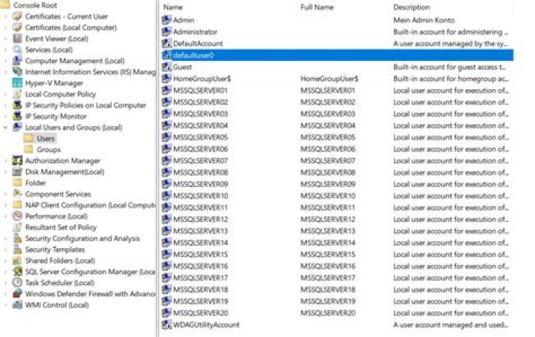535x337 pixels.
Task: Expand the Authorization Manager node
Action: click(x=5, y=160)
